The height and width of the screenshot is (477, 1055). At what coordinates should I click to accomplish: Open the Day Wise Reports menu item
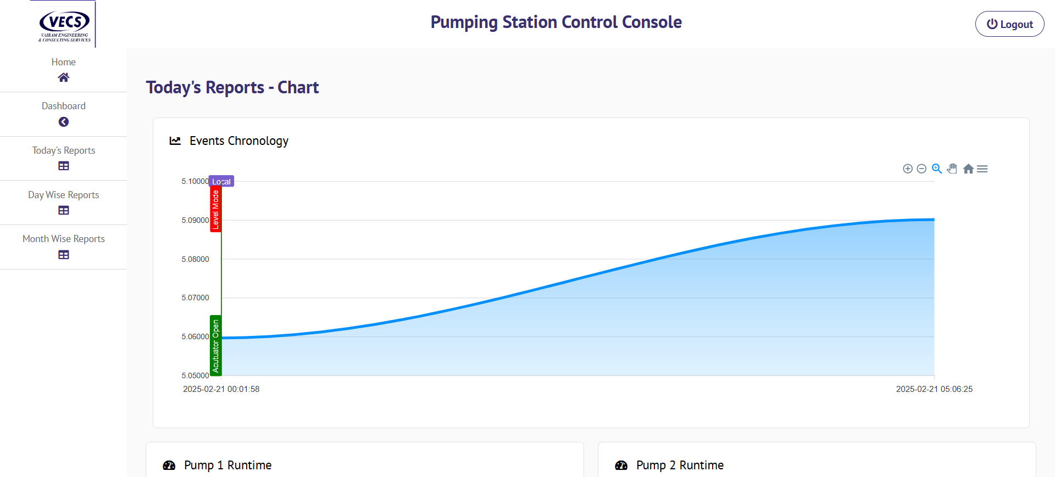click(x=64, y=195)
